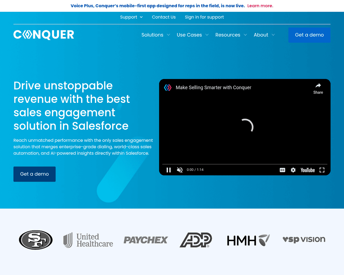Click the Paychex logo
The image size is (344, 275).
(x=146, y=240)
